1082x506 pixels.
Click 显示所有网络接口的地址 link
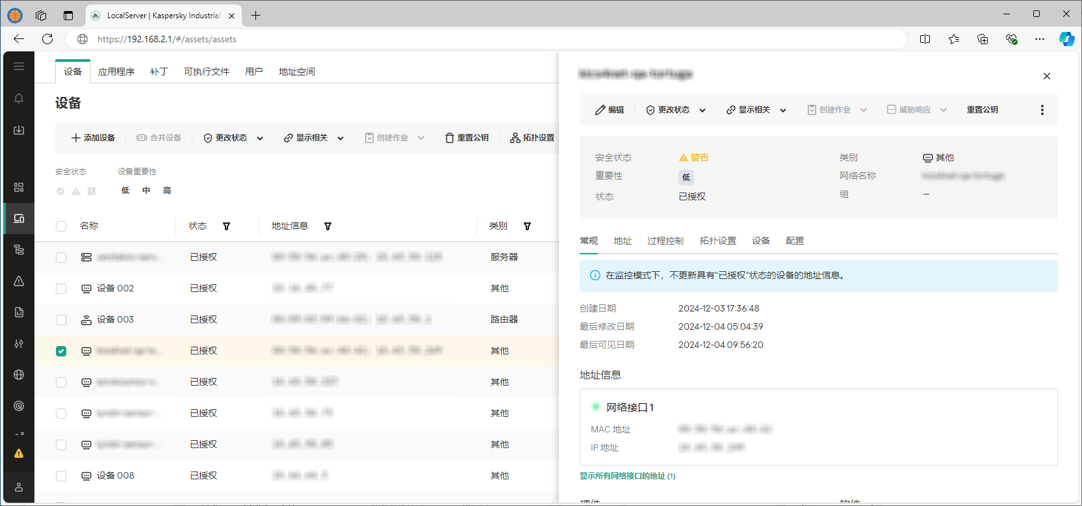(x=627, y=476)
